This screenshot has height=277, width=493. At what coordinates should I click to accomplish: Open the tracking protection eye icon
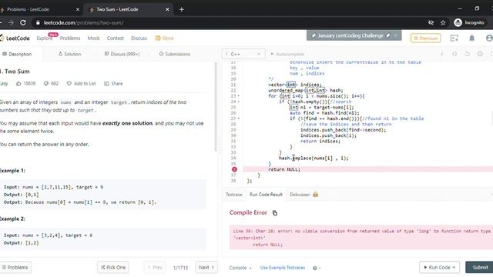(x=431, y=22)
